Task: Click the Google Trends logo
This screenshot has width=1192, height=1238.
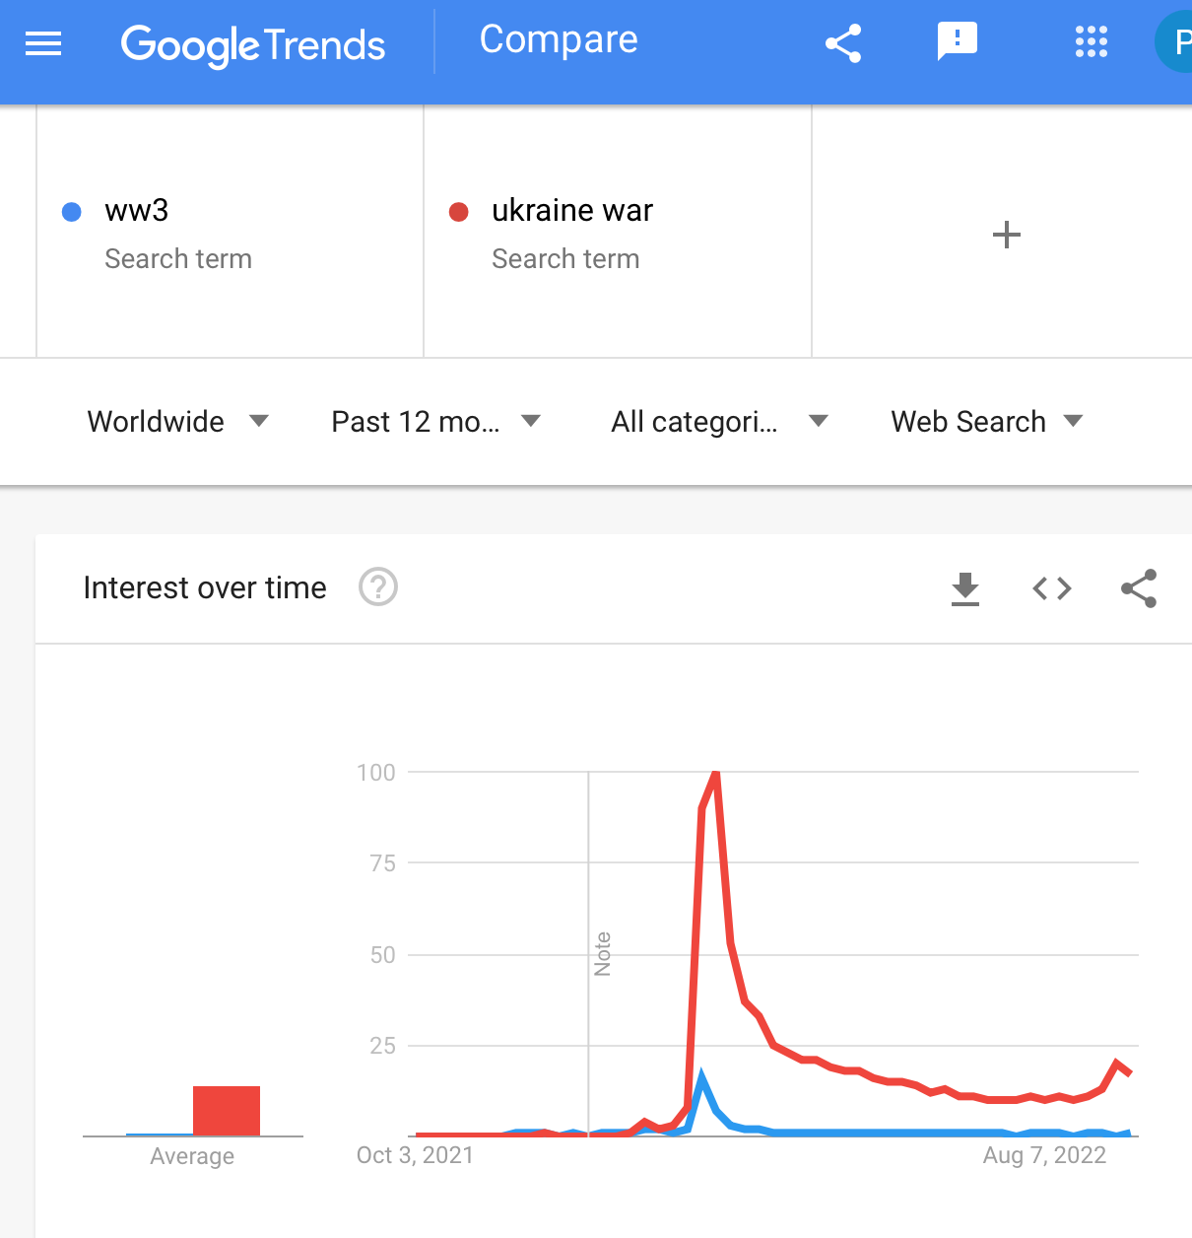Action: 253,44
